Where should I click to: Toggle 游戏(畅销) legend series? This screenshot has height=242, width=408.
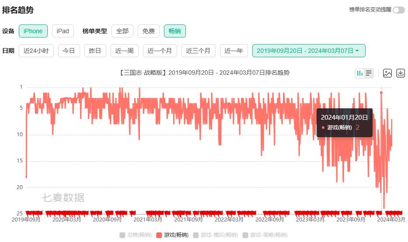(172, 235)
